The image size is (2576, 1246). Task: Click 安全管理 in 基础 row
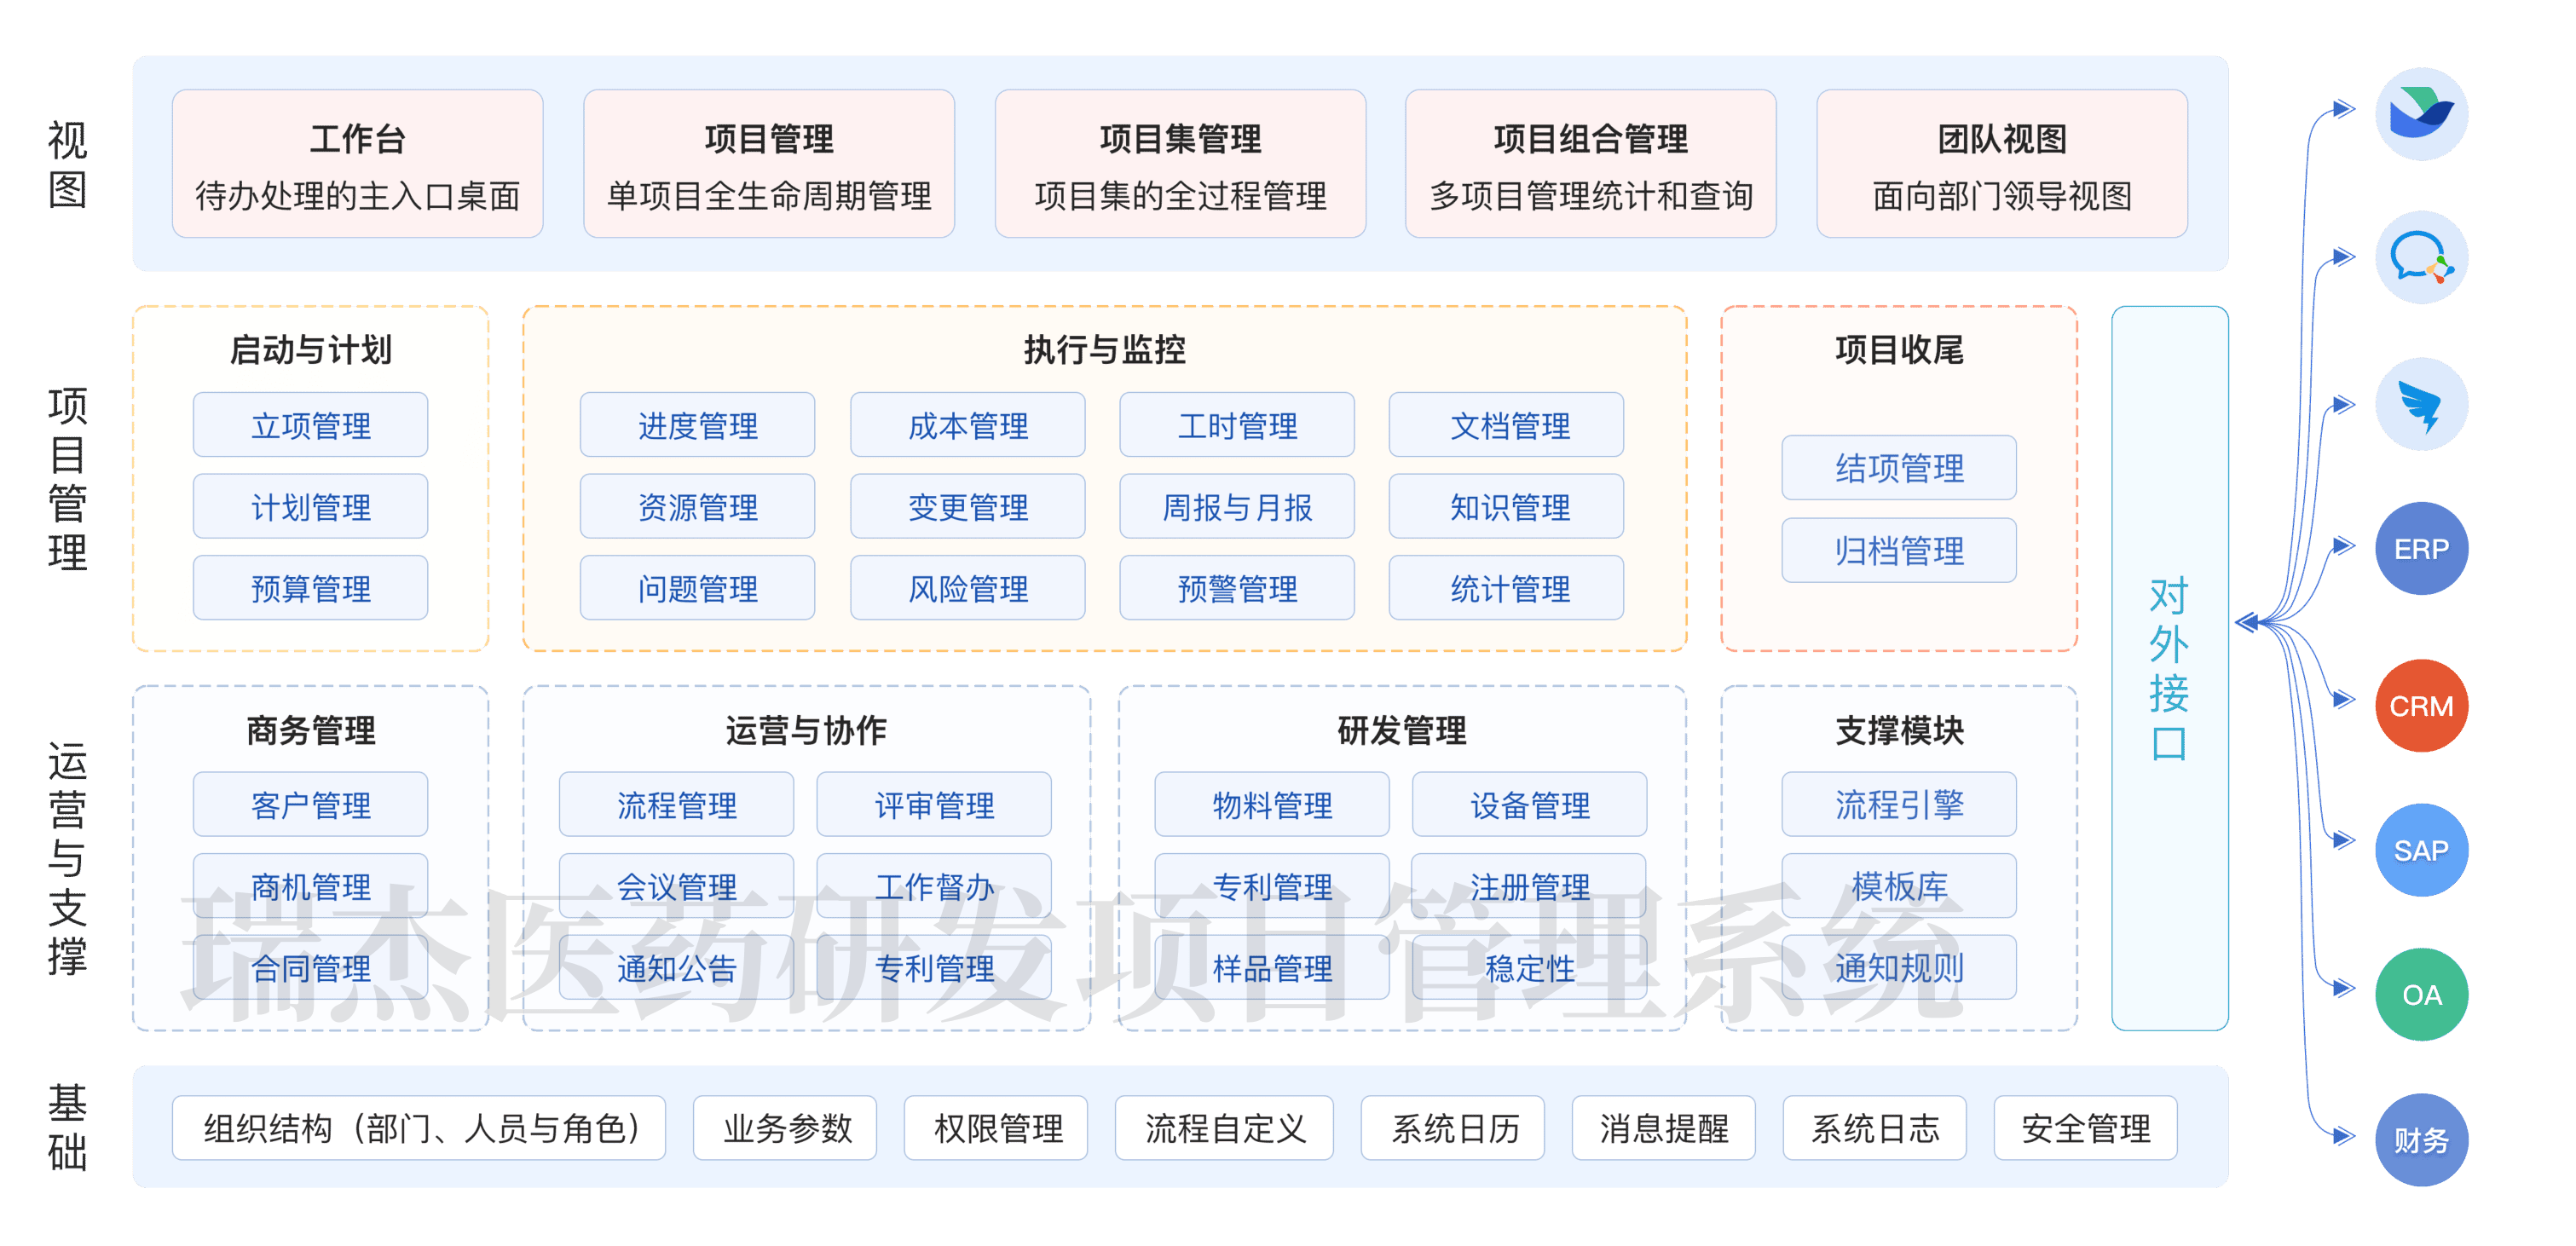[x=2086, y=1128]
